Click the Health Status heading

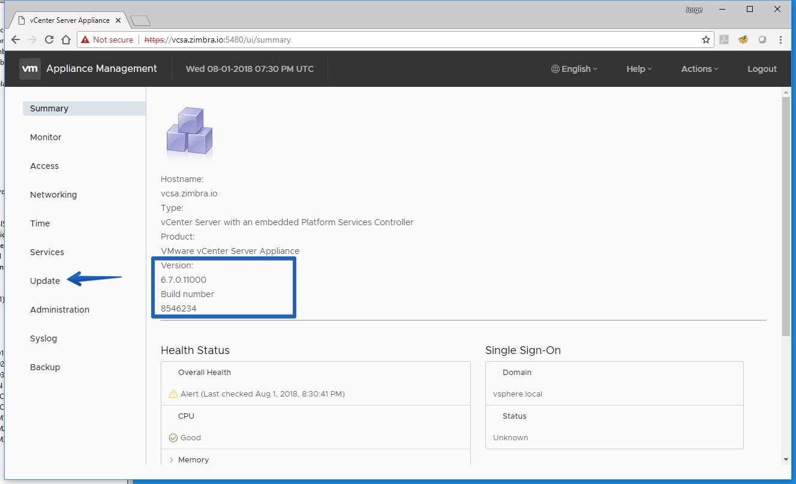(x=195, y=350)
